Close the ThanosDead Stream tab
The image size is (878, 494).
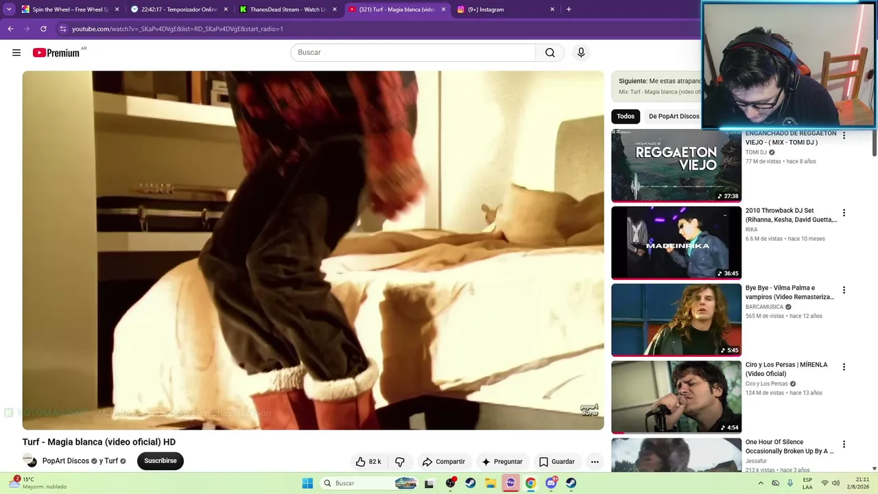pyautogui.click(x=335, y=10)
